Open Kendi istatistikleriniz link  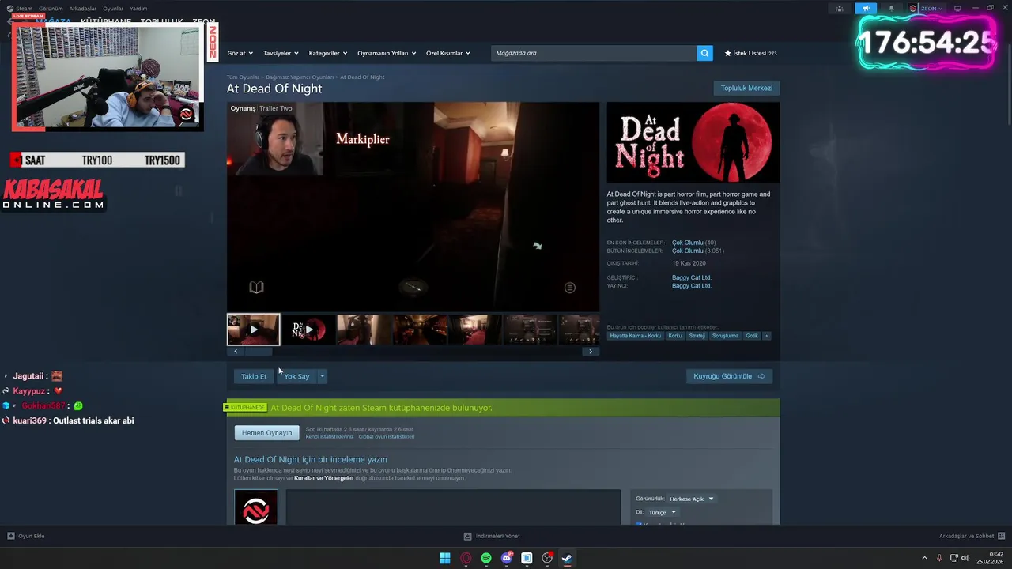tap(330, 437)
